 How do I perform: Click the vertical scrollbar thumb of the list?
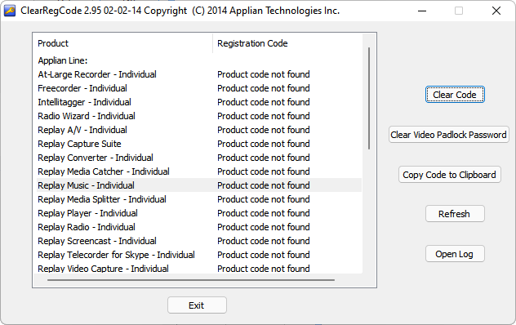tap(369, 98)
